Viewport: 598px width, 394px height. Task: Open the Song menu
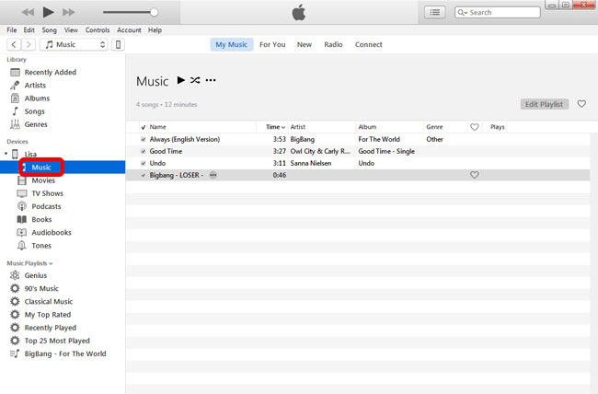click(49, 29)
